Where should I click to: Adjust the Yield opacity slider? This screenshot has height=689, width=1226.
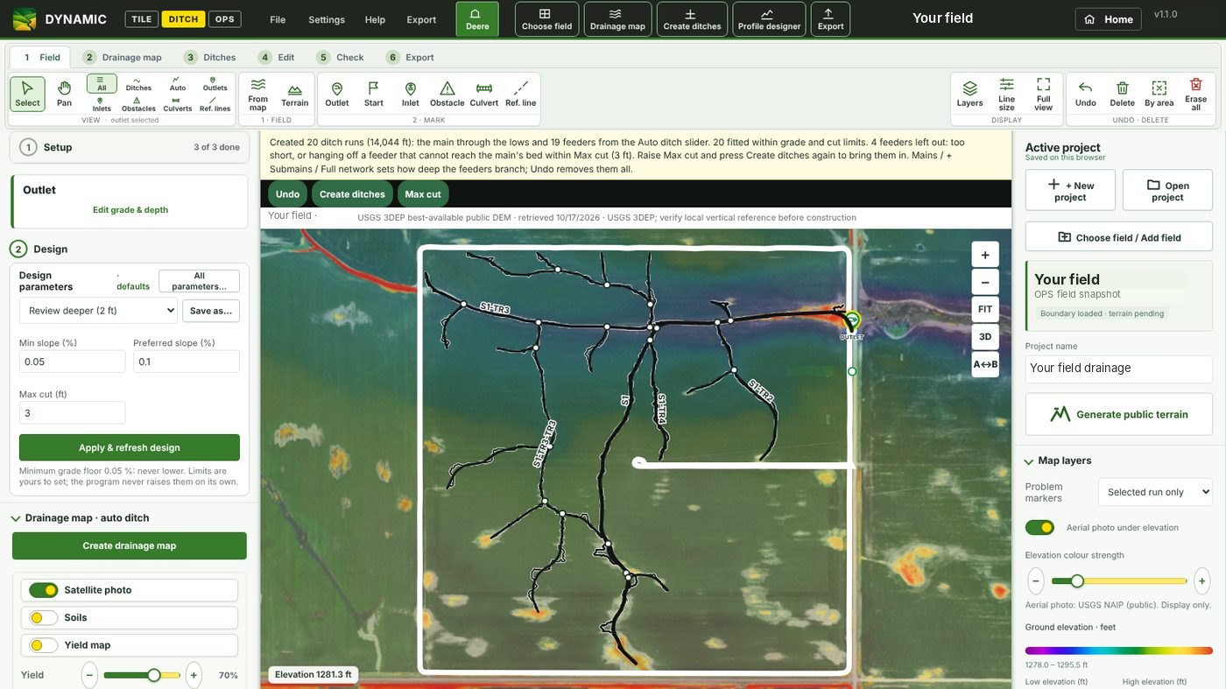tap(142, 675)
